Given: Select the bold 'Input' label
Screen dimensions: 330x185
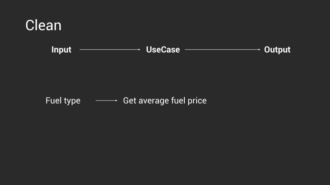Looking at the screenshot, I should [x=61, y=50].
